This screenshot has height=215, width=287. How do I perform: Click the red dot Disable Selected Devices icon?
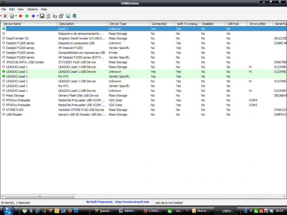pos(20,16)
